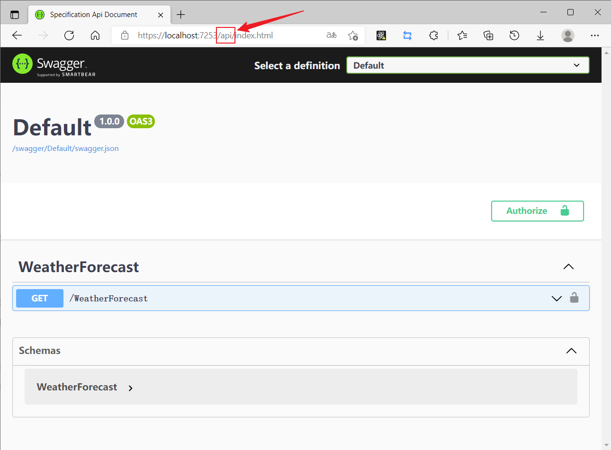The height and width of the screenshot is (450, 611).
Task: Open the Favorites list icon
Action: coord(462,35)
